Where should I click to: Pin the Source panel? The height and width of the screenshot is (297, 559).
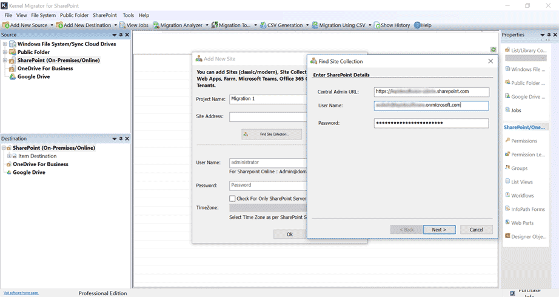tap(121, 35)
